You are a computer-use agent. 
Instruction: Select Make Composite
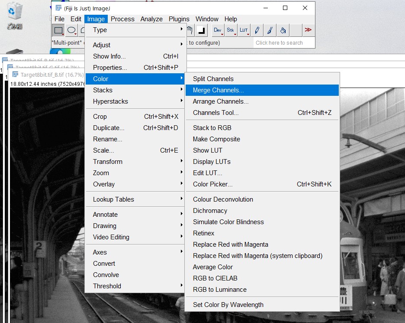click(x=262, y=139)
